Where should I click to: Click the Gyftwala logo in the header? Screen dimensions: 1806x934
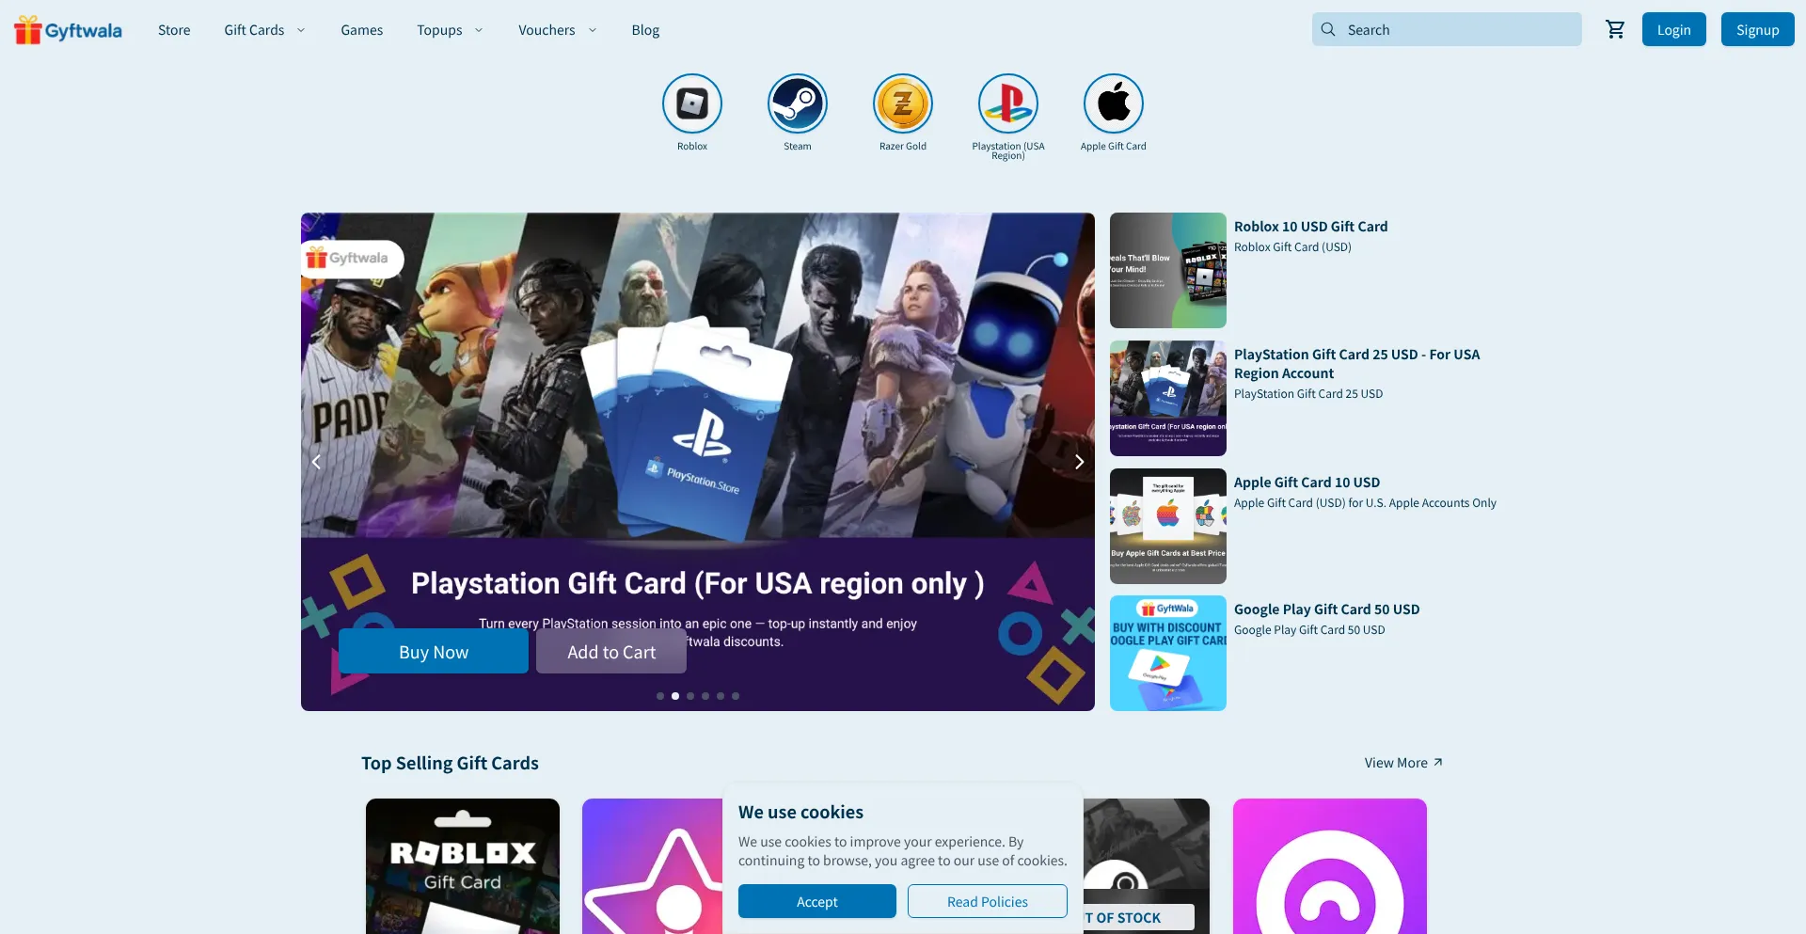click(x=68, y=30)
